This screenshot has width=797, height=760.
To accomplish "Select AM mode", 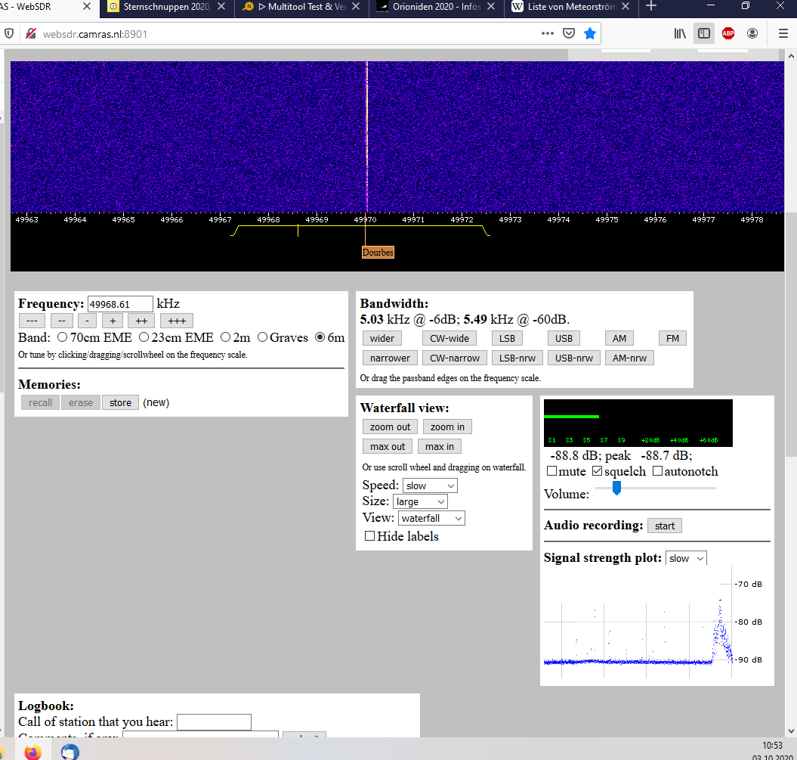I will pos(619,338).
